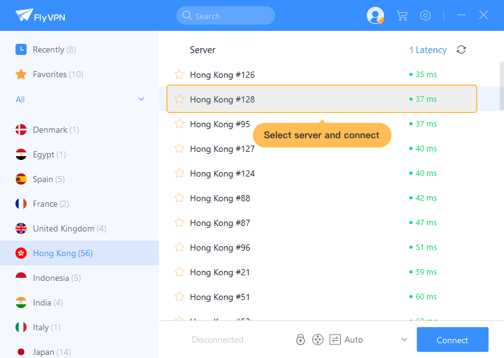Select the Hong Kong #96 server name
Screen dimensions: 504x358
pyautogui.click(x=220, y=248)
